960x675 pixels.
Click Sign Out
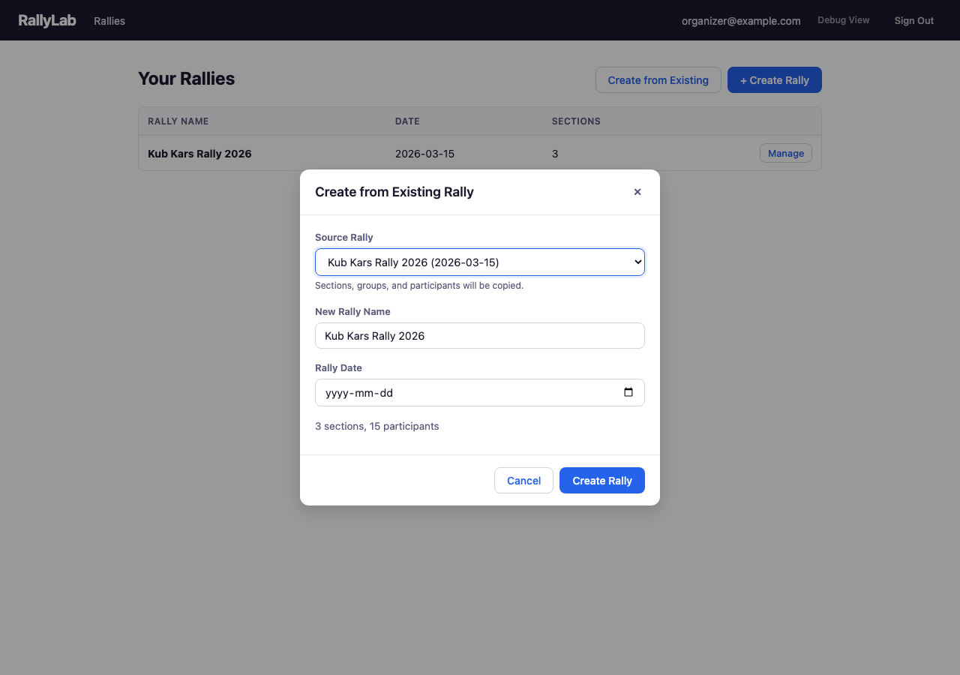tap(913, 20)
